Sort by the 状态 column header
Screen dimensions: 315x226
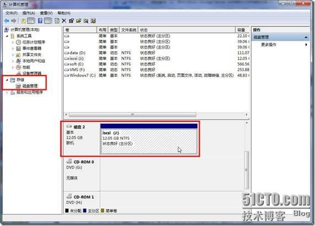[186, 30]
